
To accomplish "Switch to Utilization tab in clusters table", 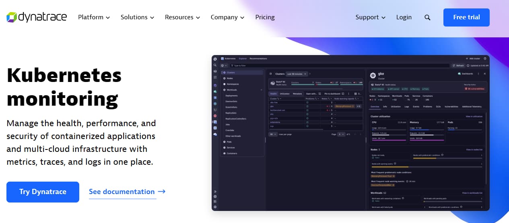I will [284, 94].
